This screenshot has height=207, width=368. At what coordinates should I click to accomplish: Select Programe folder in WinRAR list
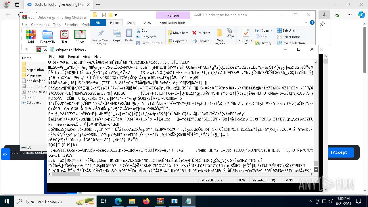32,75
